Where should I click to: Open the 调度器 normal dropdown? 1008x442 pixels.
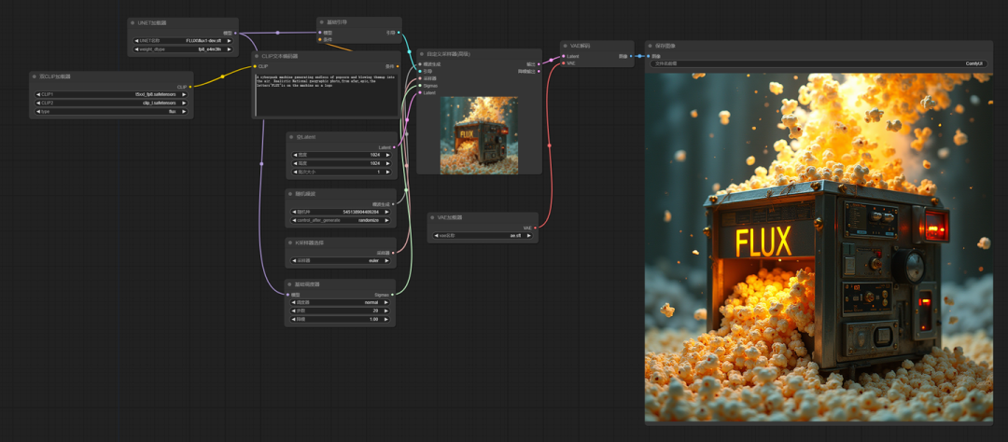point(340,302)
